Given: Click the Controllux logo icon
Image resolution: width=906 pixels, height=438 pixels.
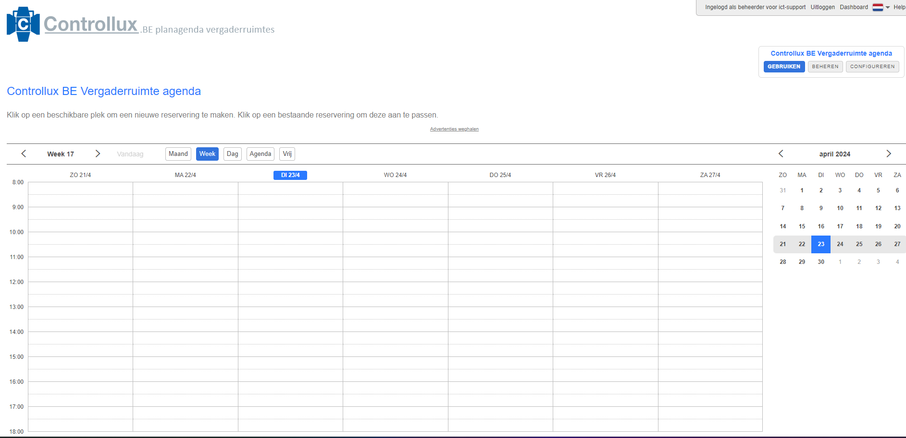Looking at the screenshot, I should pos(23,24).
